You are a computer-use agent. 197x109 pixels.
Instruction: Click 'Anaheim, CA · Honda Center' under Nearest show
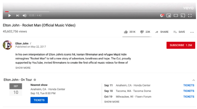pyautogui.click(x=48, y=89)
